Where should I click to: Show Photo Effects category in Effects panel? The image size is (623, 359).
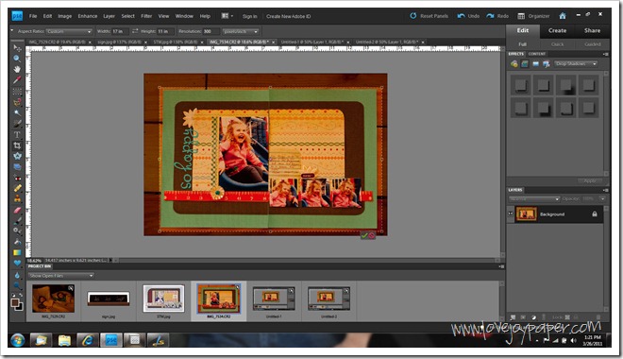coord(535,64)
